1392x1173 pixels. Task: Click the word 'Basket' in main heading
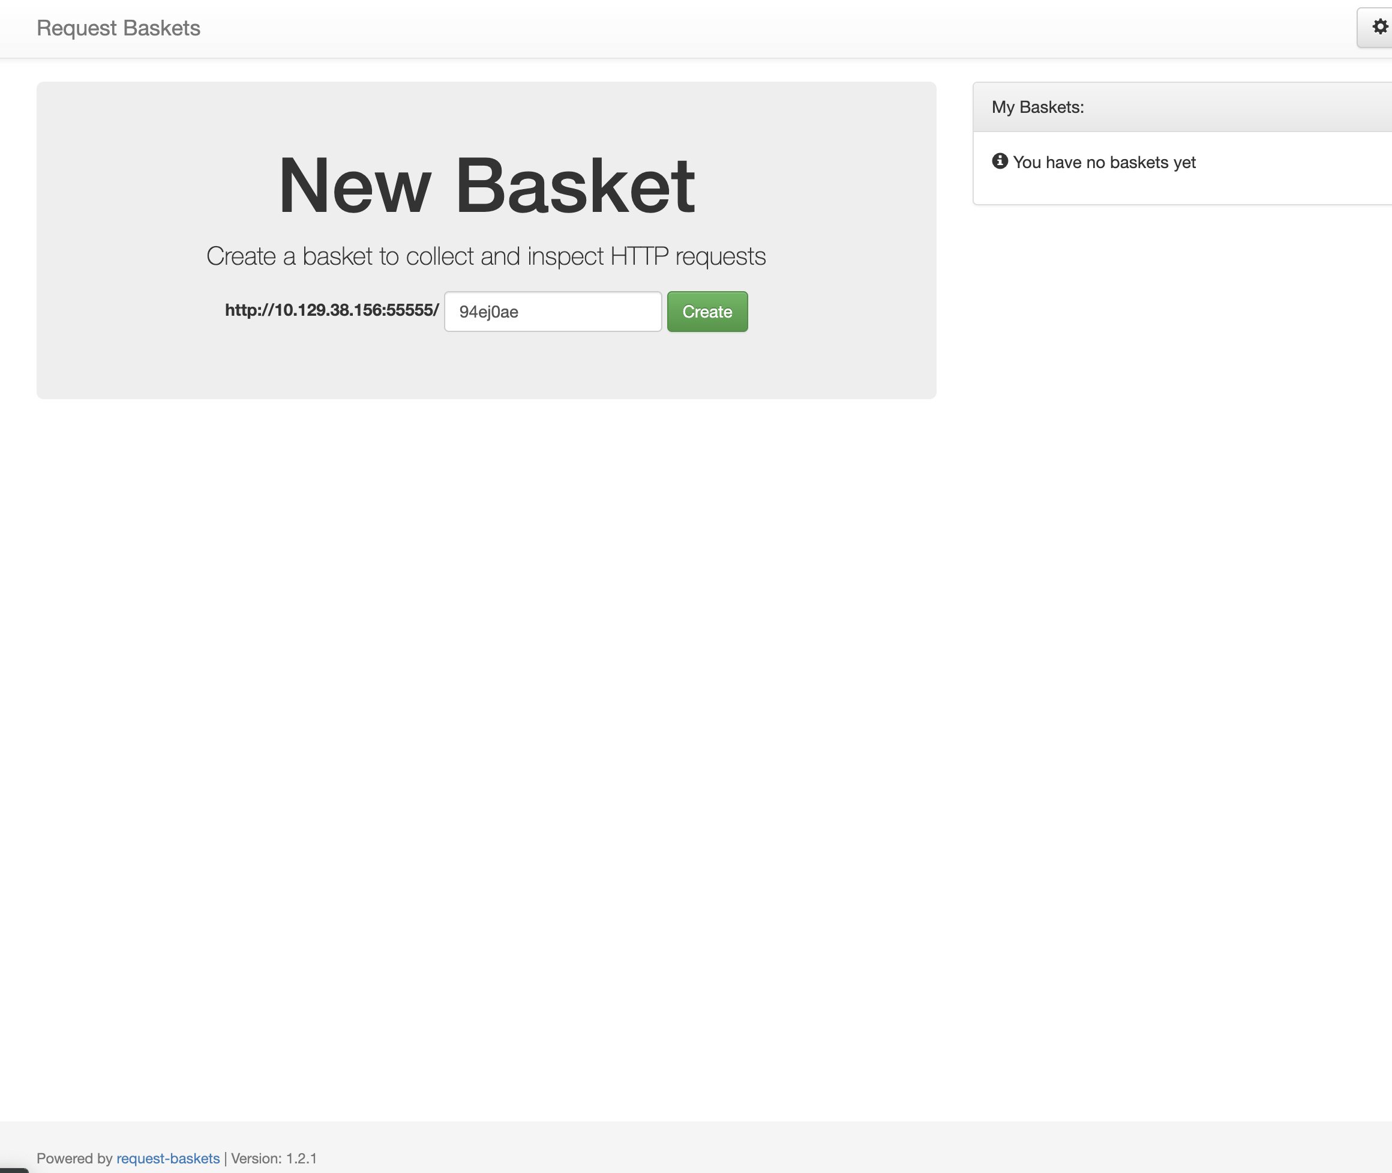coord(575,185)
